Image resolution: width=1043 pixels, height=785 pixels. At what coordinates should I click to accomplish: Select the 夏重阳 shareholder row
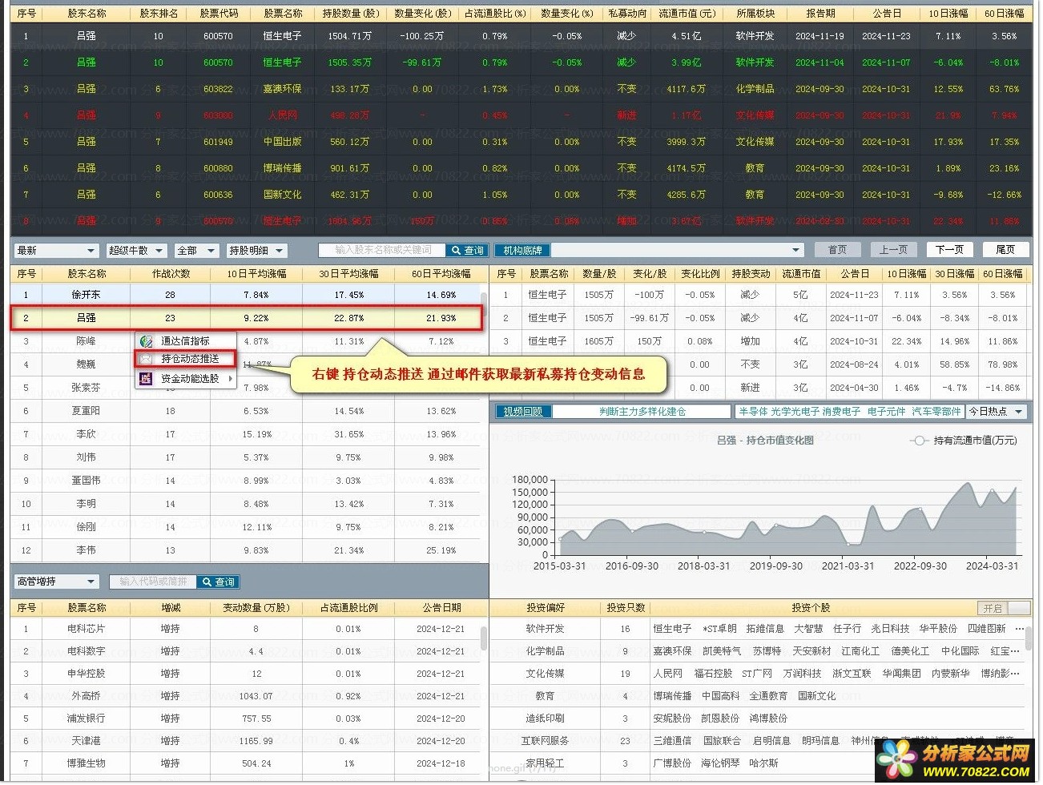click(x=245, y=411)
